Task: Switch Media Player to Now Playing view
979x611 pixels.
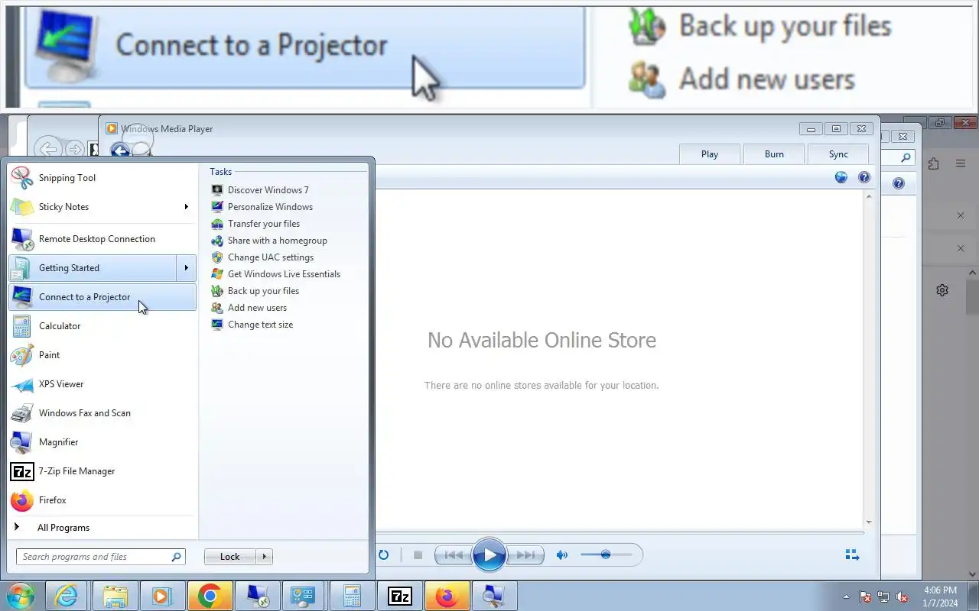Action: coord(852,554)
